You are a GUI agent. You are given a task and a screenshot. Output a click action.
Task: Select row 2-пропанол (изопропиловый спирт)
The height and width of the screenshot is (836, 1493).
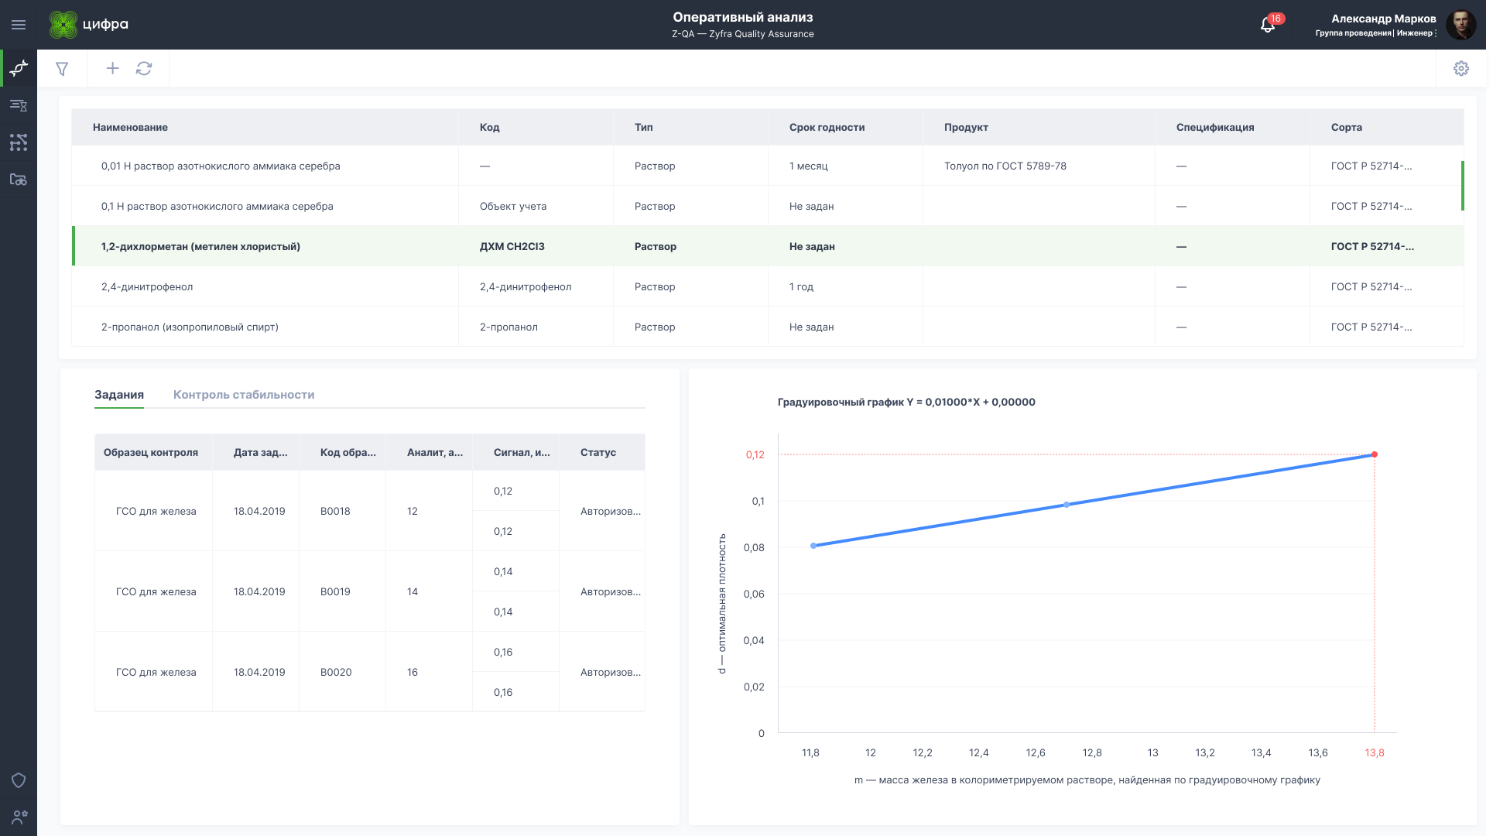(x=767, y=327)
